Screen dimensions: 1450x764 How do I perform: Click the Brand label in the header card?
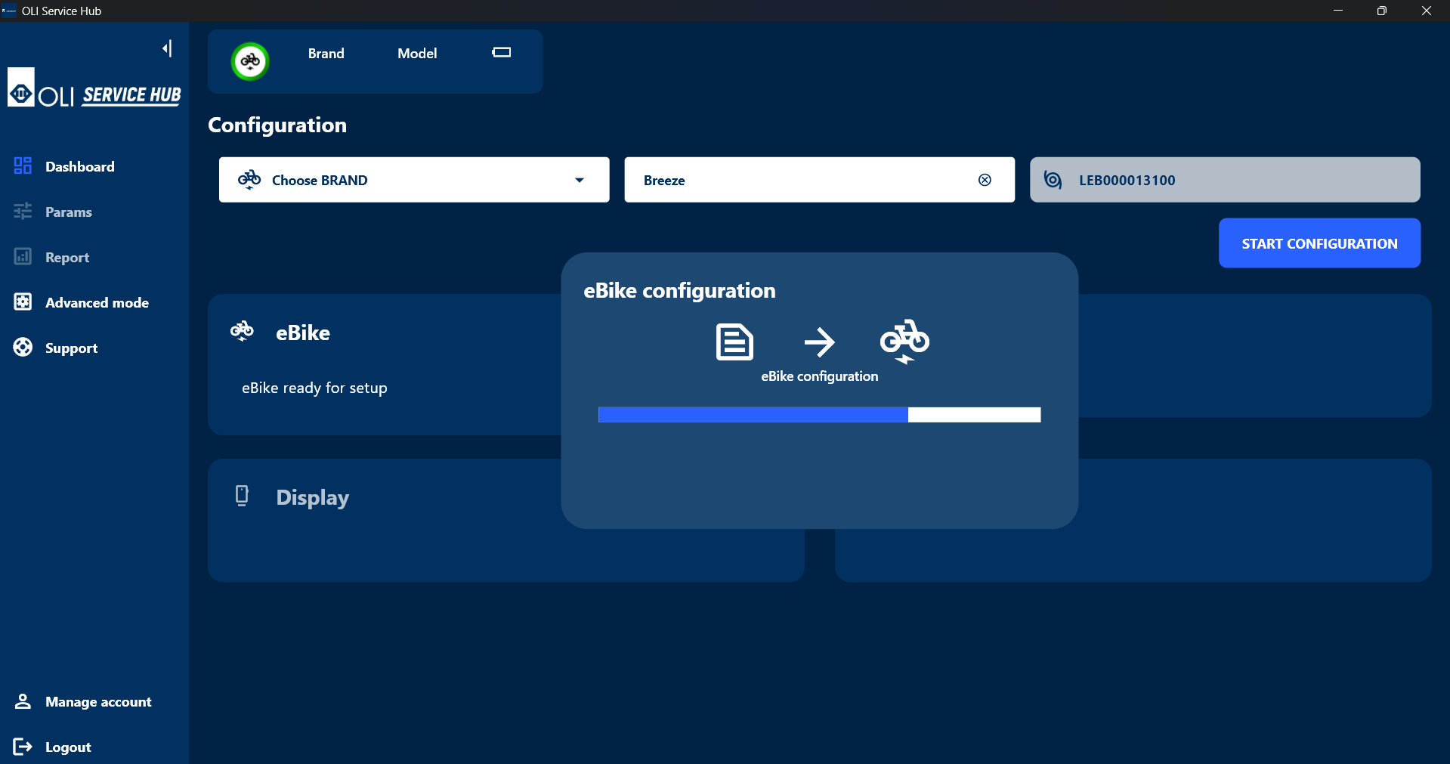pos(326,54)
